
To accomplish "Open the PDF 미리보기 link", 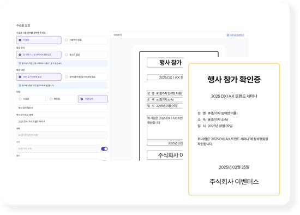I will click(x=237, y=35).
